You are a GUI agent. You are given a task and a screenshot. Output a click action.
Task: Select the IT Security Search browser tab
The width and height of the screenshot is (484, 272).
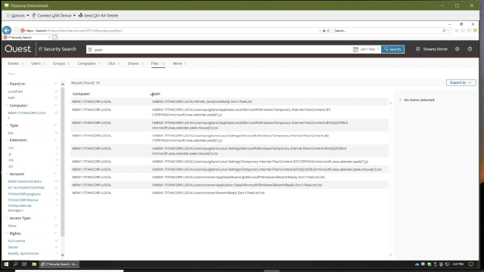(x=26, y=37)
